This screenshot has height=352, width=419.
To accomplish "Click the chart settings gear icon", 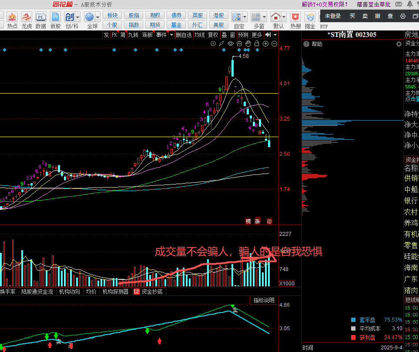I will click(213, 44).
